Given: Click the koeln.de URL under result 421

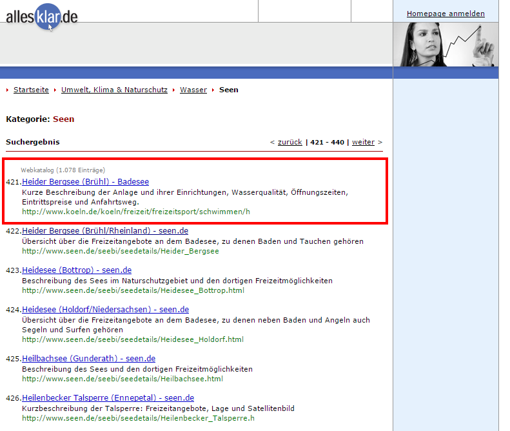Looking at the screenshot, I should pos(135,212).
